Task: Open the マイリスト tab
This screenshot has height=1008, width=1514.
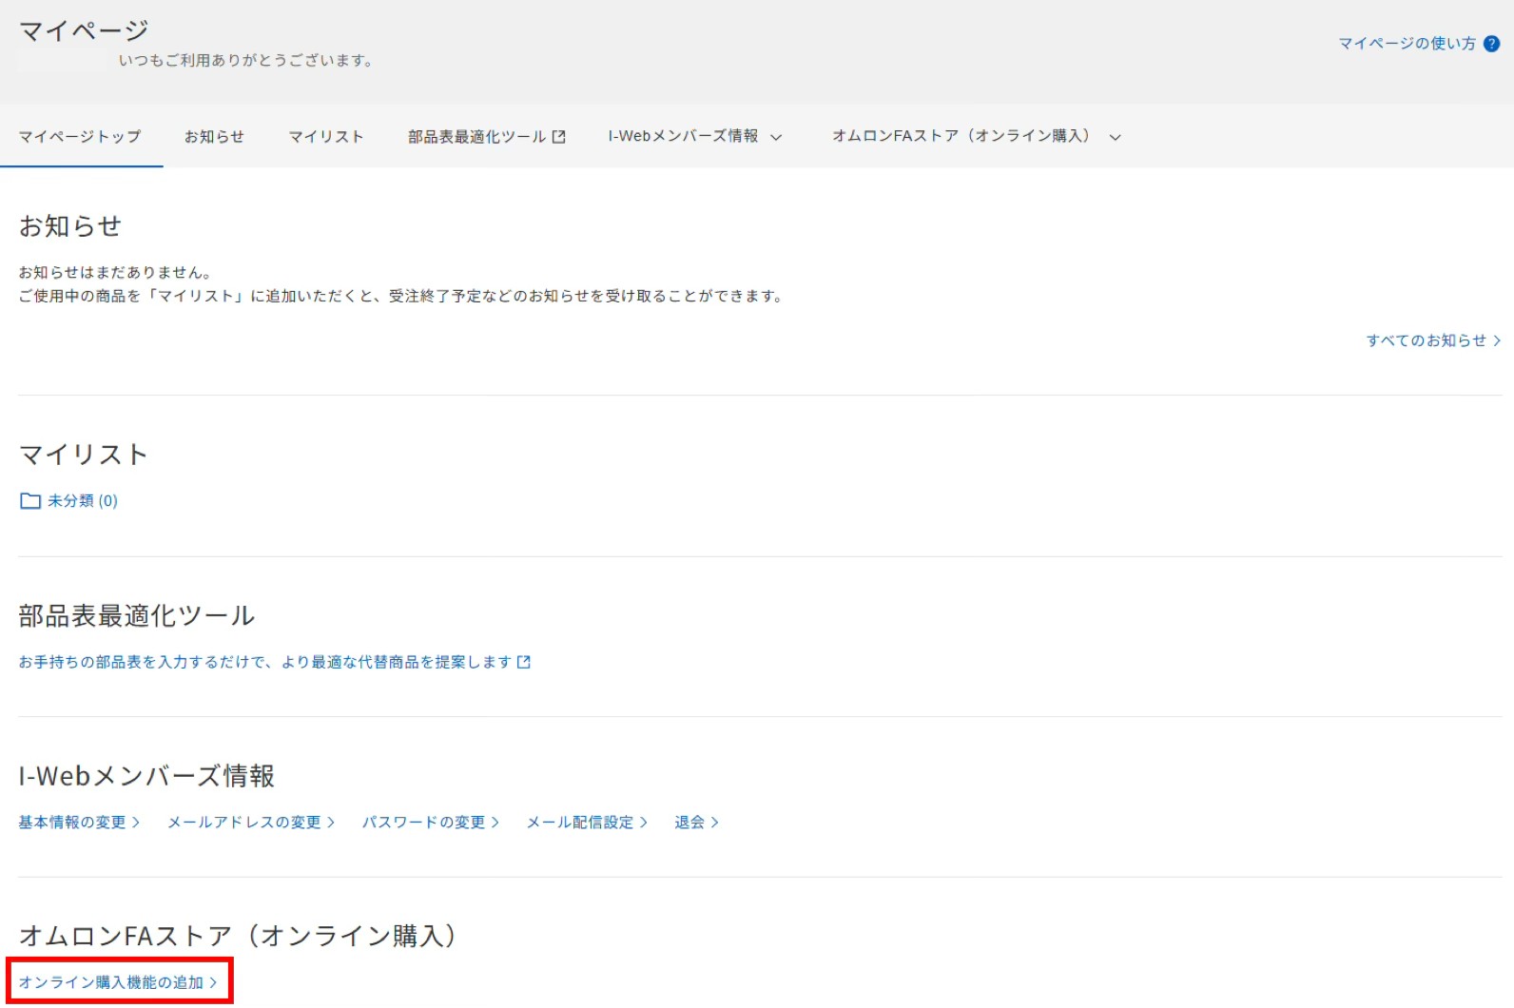Action: coord(326,136)
